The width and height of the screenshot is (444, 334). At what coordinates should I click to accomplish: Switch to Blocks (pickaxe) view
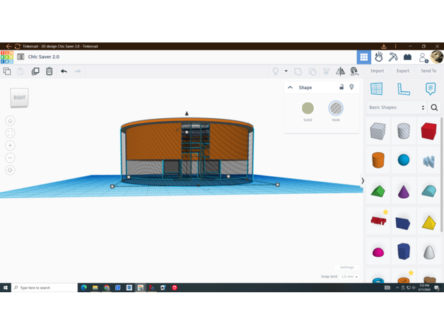point(393,57)
